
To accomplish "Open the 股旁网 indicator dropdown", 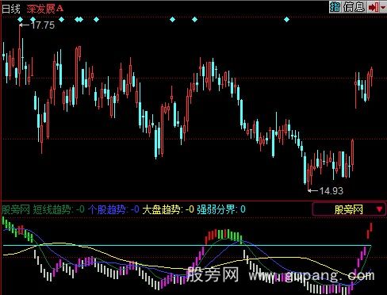I will coord(349,209).
